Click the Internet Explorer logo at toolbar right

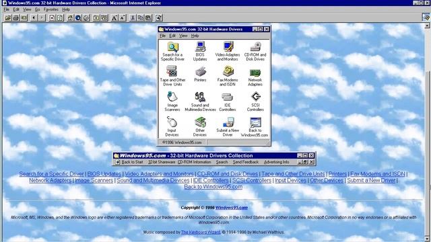click(x=426, y=17)
